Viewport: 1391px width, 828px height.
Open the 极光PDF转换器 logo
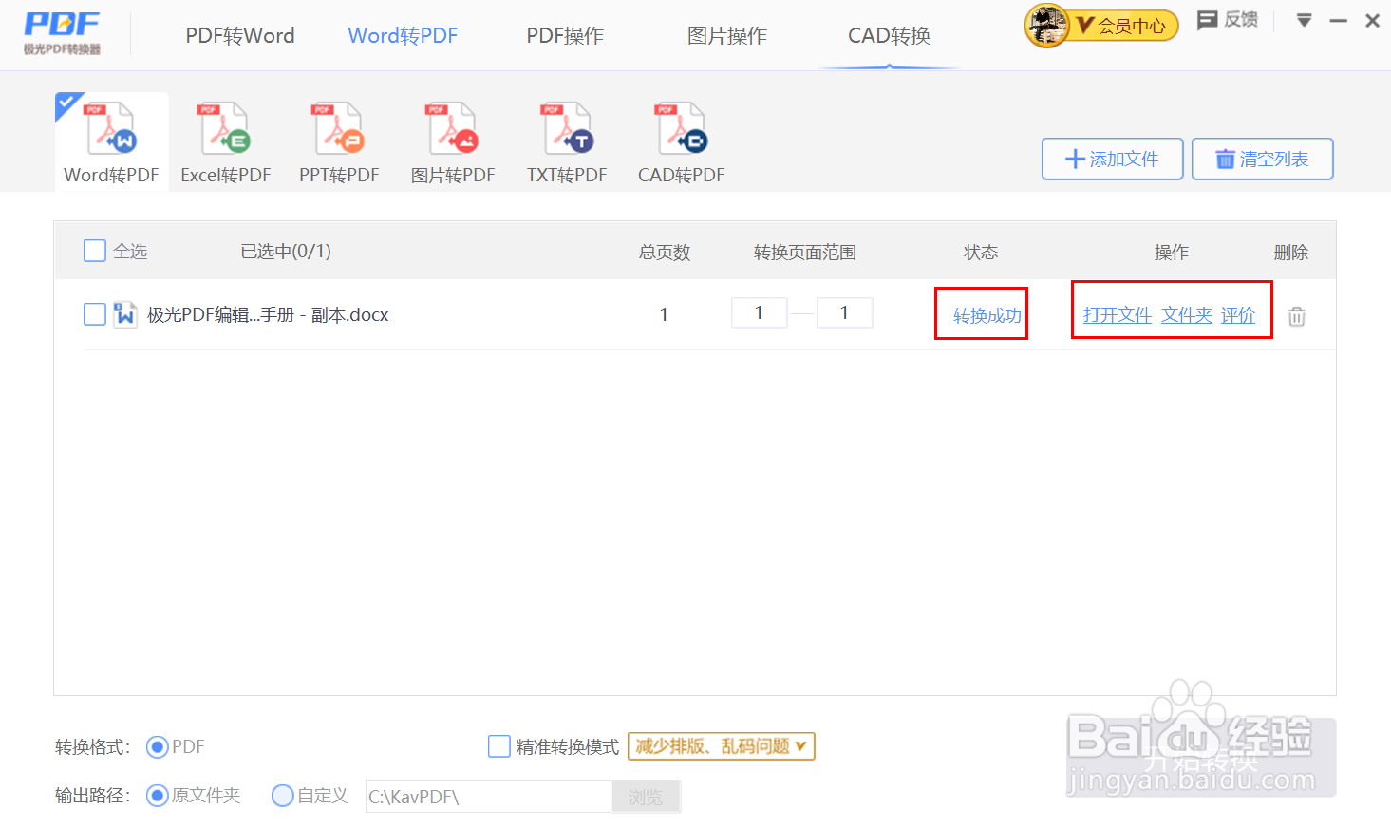click(63, 33)
